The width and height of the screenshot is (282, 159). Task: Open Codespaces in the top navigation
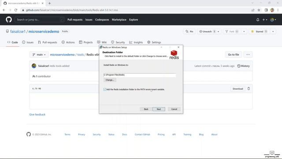click(102, 19)
